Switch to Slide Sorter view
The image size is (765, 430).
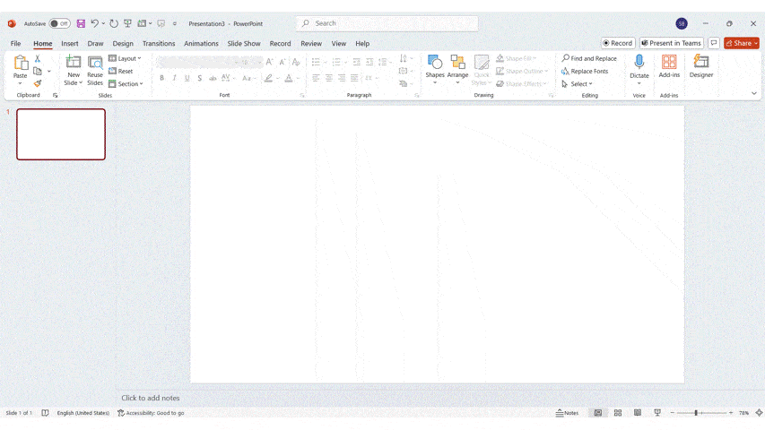[x=618, y=413]
